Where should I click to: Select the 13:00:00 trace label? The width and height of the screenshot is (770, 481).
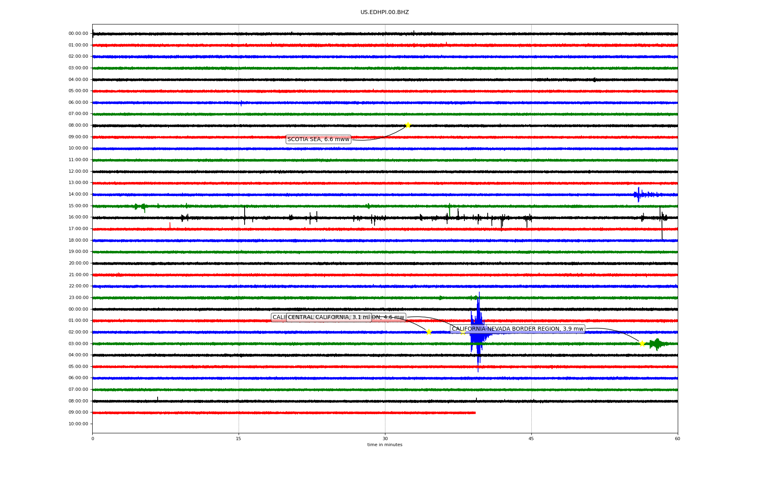pos(78,183)
